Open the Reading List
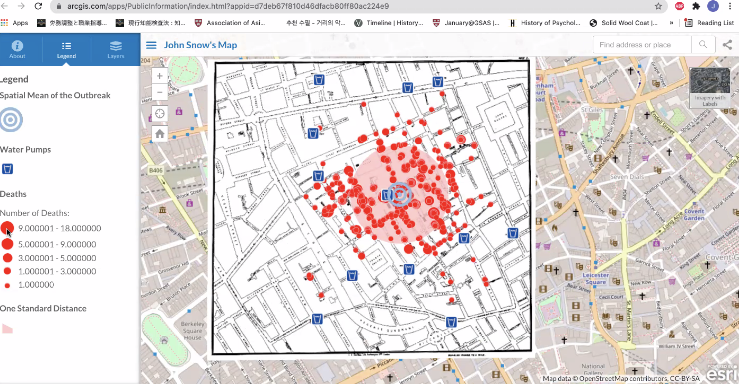The image size is (739, 384). 709,23
